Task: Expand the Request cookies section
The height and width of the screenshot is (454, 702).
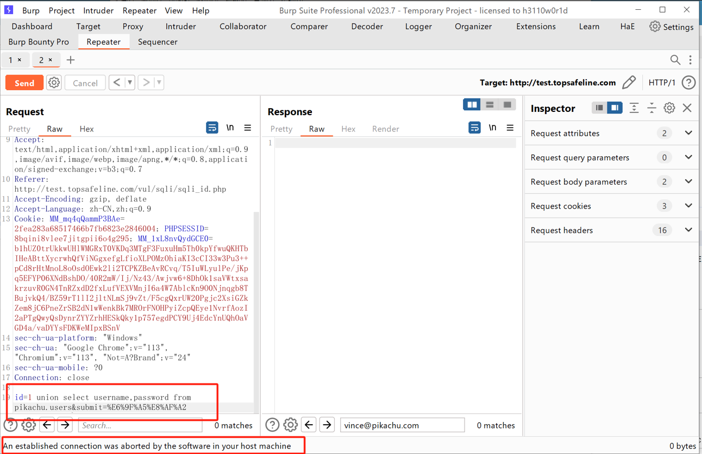Action: [688, 206]
